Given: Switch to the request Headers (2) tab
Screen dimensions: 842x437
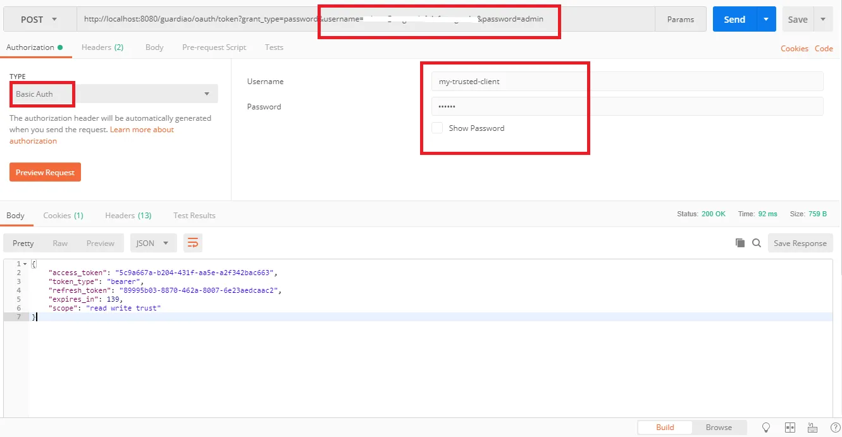Looking at the screenshot, I should 102,47.
